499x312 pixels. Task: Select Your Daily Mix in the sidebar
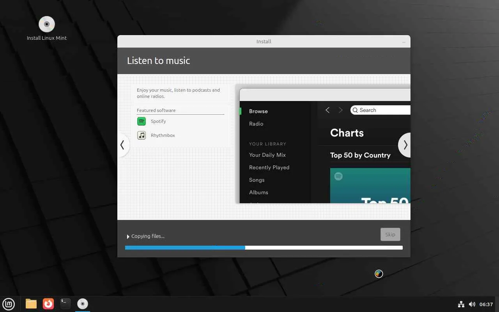point(267,155)
